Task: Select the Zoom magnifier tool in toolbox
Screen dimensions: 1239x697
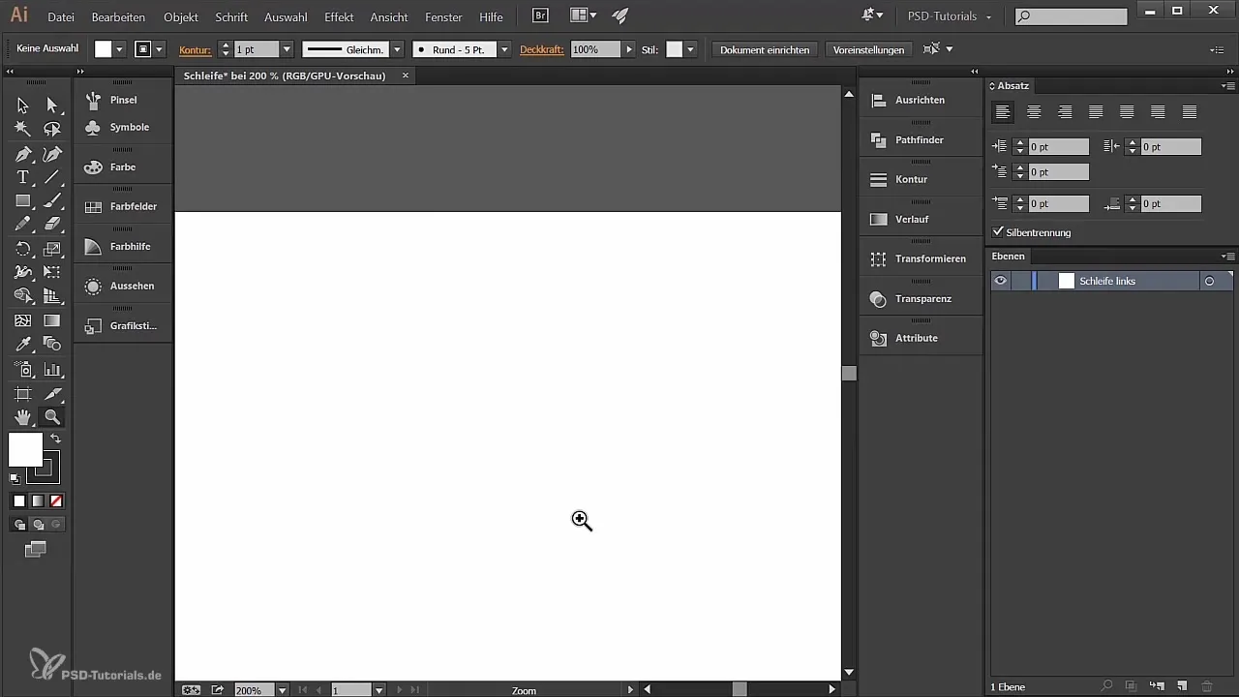Action: pyautogui.click(x=52, y=417)
